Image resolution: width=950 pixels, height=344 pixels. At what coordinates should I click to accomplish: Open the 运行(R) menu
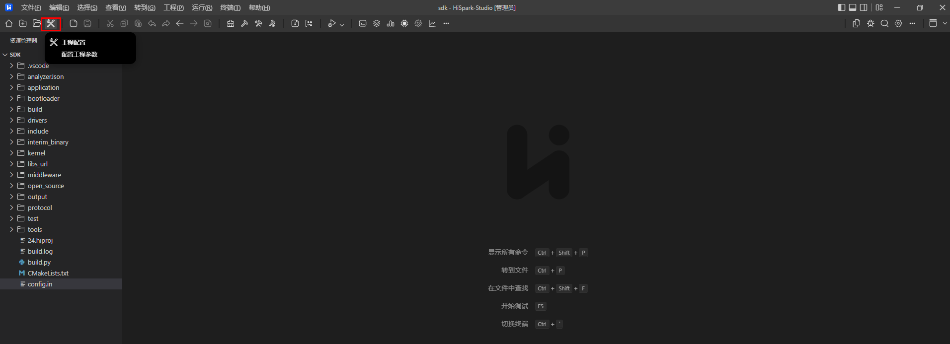[202, 7]
